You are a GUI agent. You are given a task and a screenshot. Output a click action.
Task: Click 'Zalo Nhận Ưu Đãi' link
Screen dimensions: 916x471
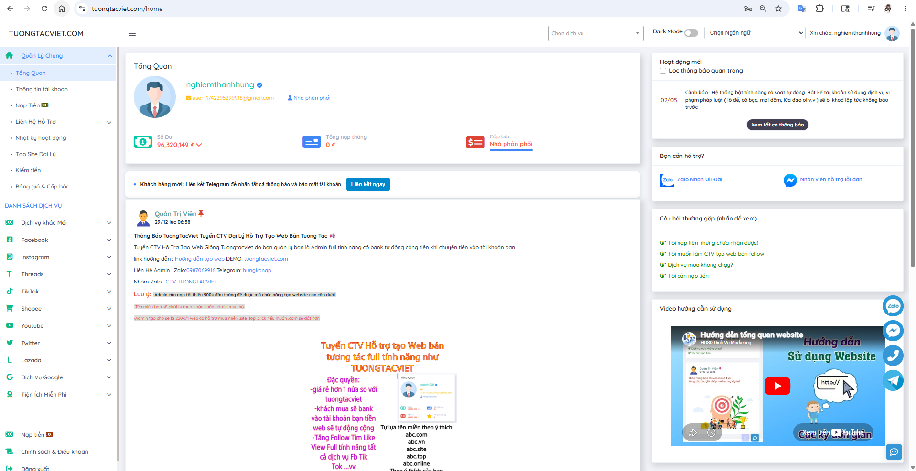(x=700, y=179)
